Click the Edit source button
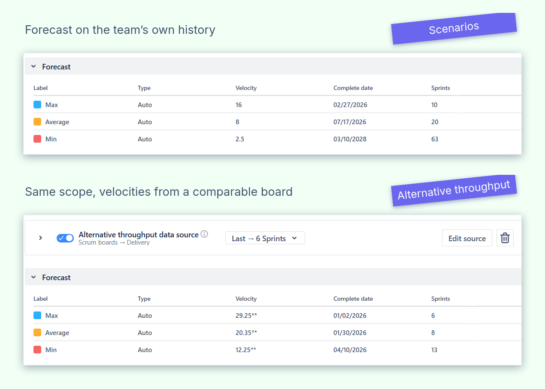Screen dimensions: 545x389 point(467,238)
